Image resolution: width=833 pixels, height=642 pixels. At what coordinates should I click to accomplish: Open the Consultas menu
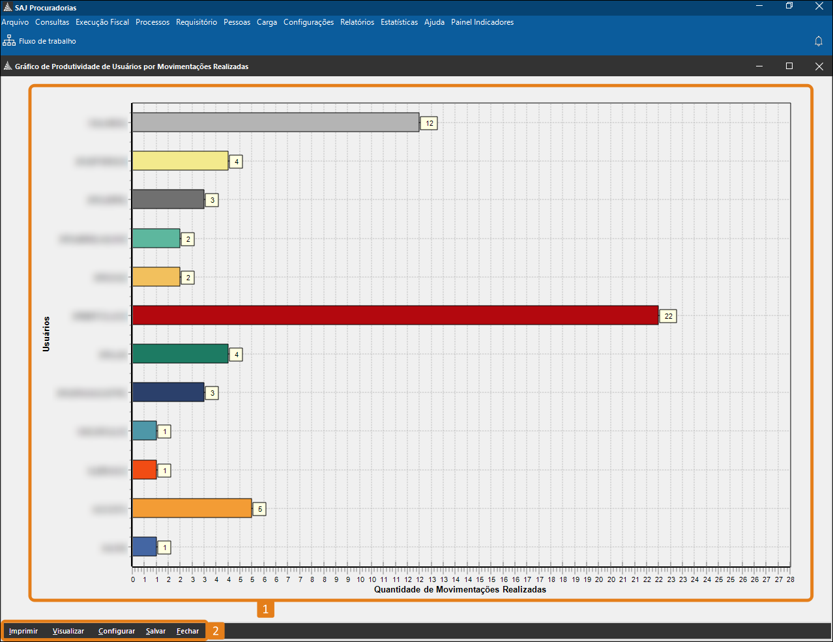tap(52, 22)
